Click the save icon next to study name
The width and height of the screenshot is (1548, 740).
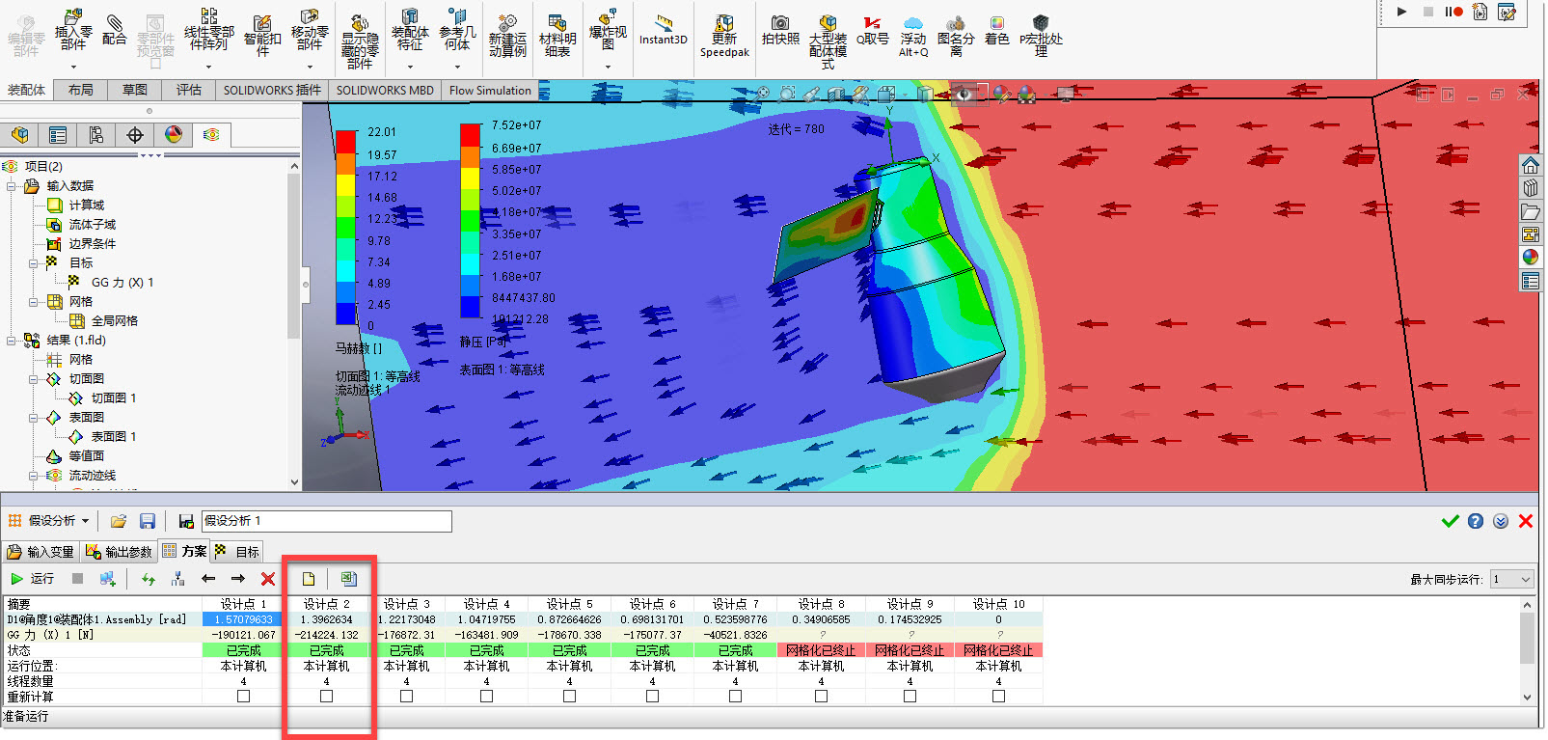point(186,521)
